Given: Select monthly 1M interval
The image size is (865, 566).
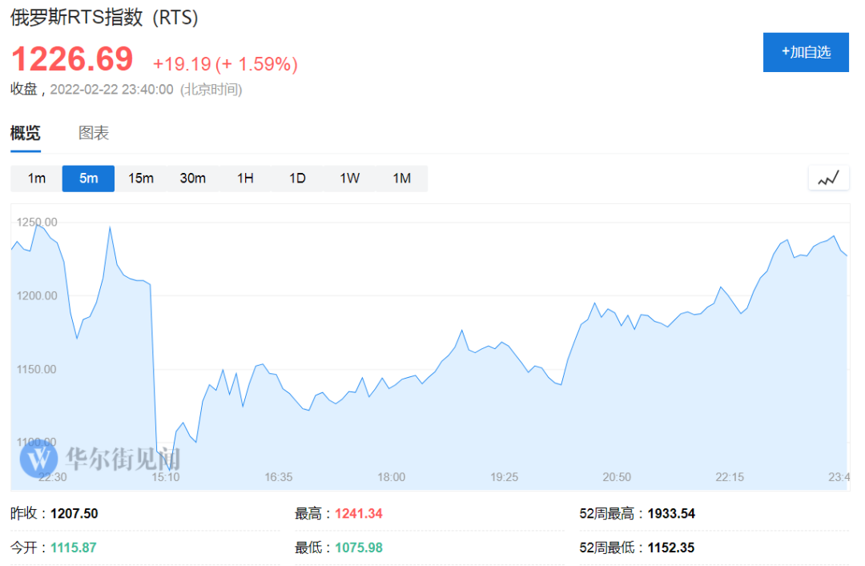Looking at the screenshot, I should 401,179.
